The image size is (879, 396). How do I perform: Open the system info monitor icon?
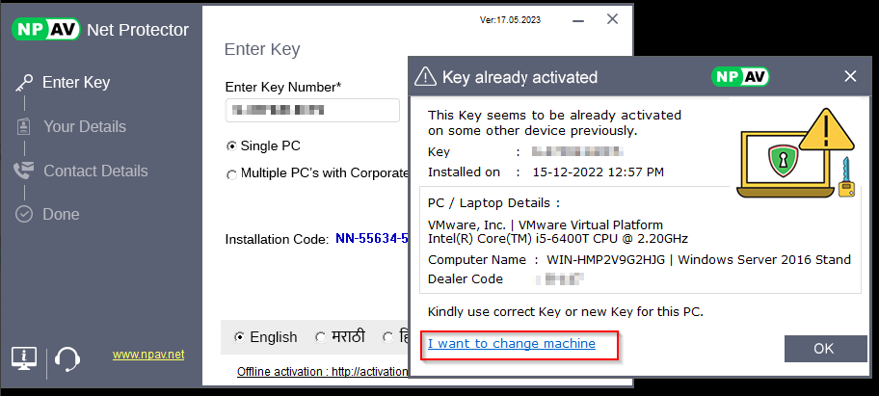[x=24, y=358]
